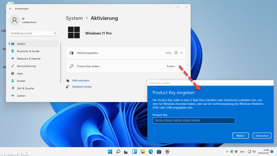Open Apps settings category

[x=34, y=74]
